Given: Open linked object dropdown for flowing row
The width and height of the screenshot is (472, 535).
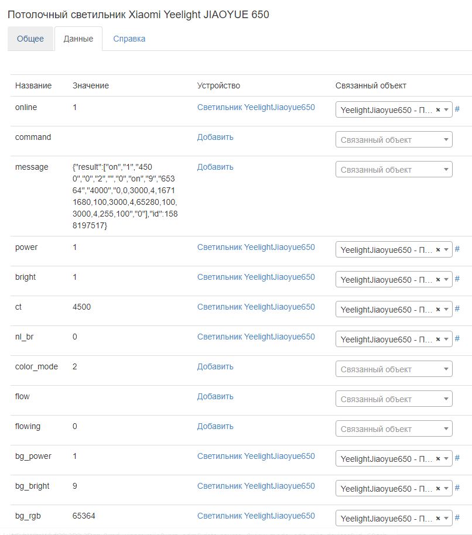Looking at the screenshot, I should [394, 428].
